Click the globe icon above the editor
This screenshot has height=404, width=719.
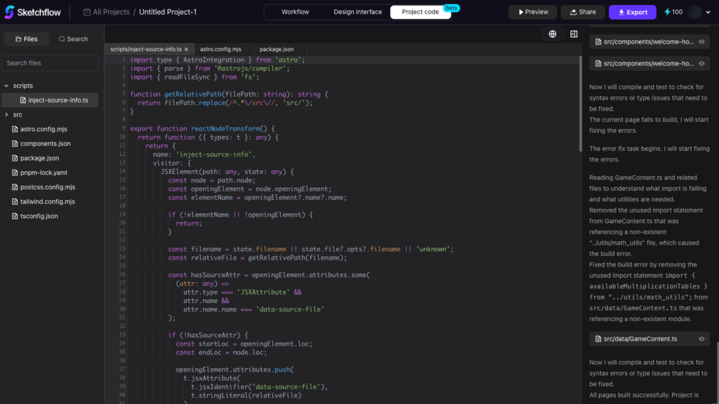click(553, 34)
